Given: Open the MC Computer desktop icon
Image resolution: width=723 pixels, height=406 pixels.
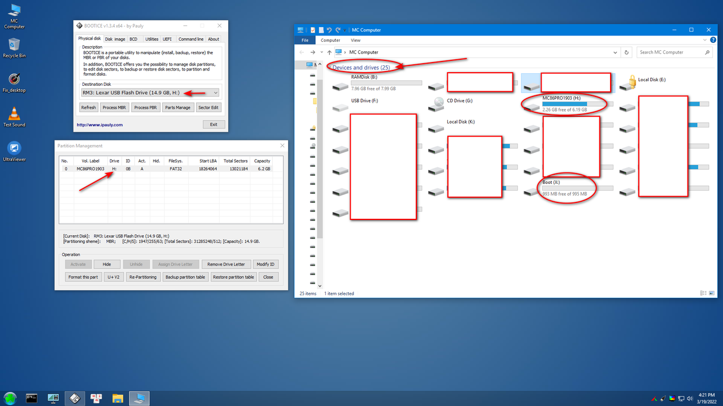Looking at the screenshot, I should (14, 16).
